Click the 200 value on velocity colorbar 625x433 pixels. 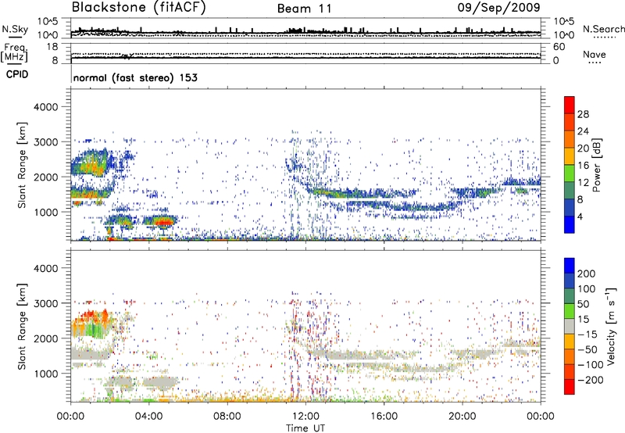(587, 274)
